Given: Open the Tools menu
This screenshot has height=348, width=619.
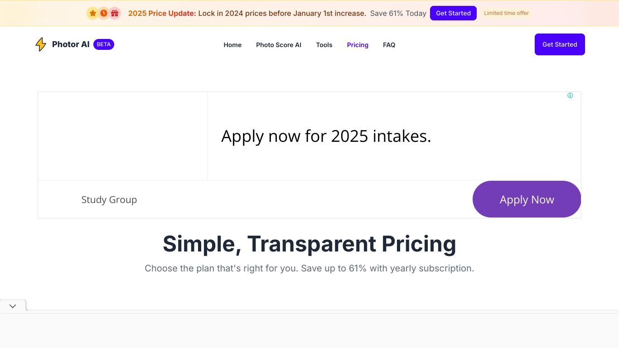Looking at the screenshot, I should (324, 45).
